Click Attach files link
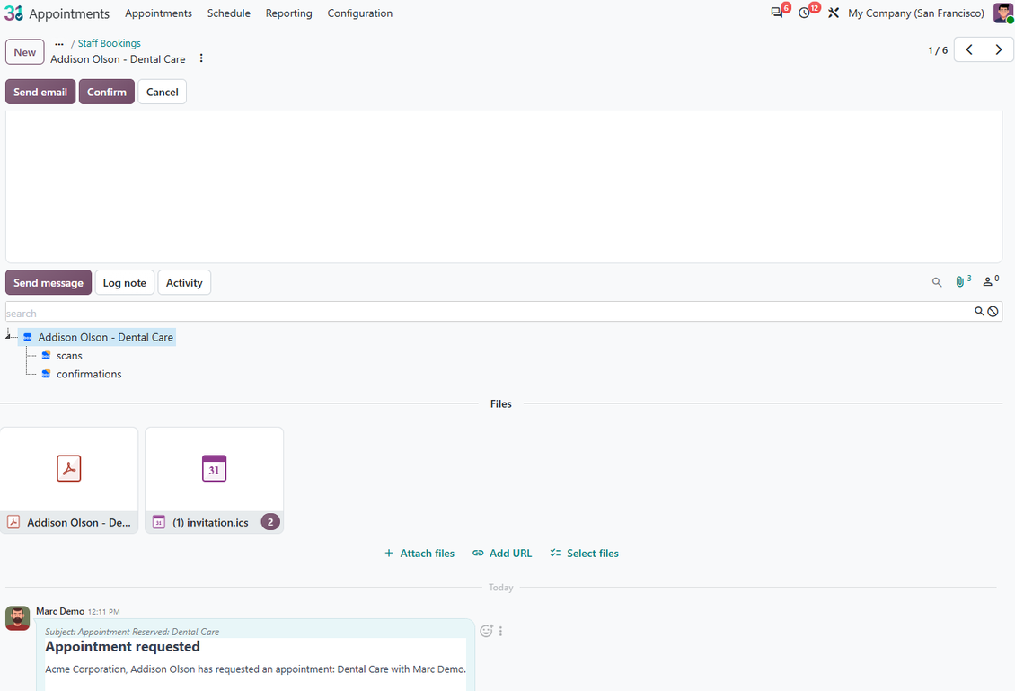The width and height of the screenshot is (1015, 691). click(x=419, y=553)
